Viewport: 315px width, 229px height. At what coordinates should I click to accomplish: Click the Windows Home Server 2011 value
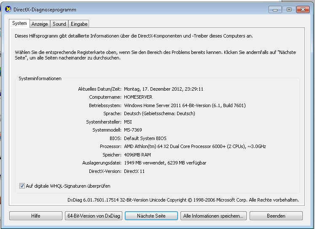185,105
